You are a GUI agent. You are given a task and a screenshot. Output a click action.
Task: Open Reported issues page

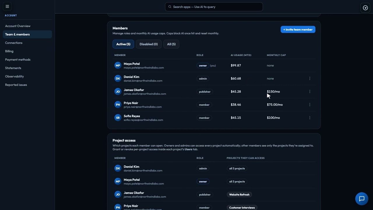click(27, 85)
